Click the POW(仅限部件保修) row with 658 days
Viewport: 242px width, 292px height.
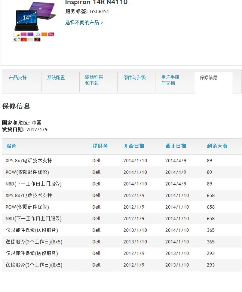pos(122,207)
